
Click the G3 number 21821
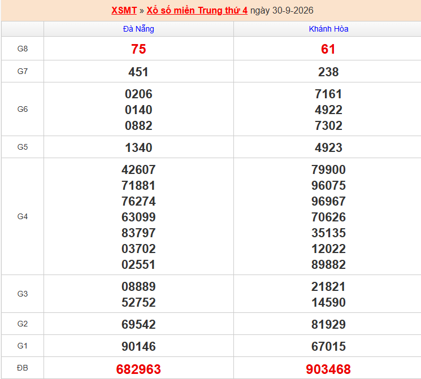[328, 287]
